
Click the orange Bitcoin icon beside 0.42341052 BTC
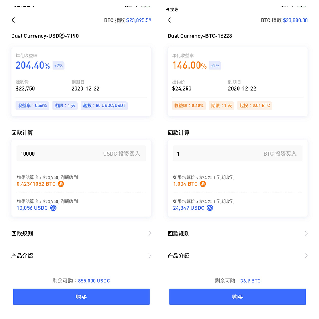pos(61,184)
